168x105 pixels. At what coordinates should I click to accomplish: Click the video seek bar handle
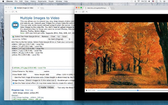click(x=138, y=90)
